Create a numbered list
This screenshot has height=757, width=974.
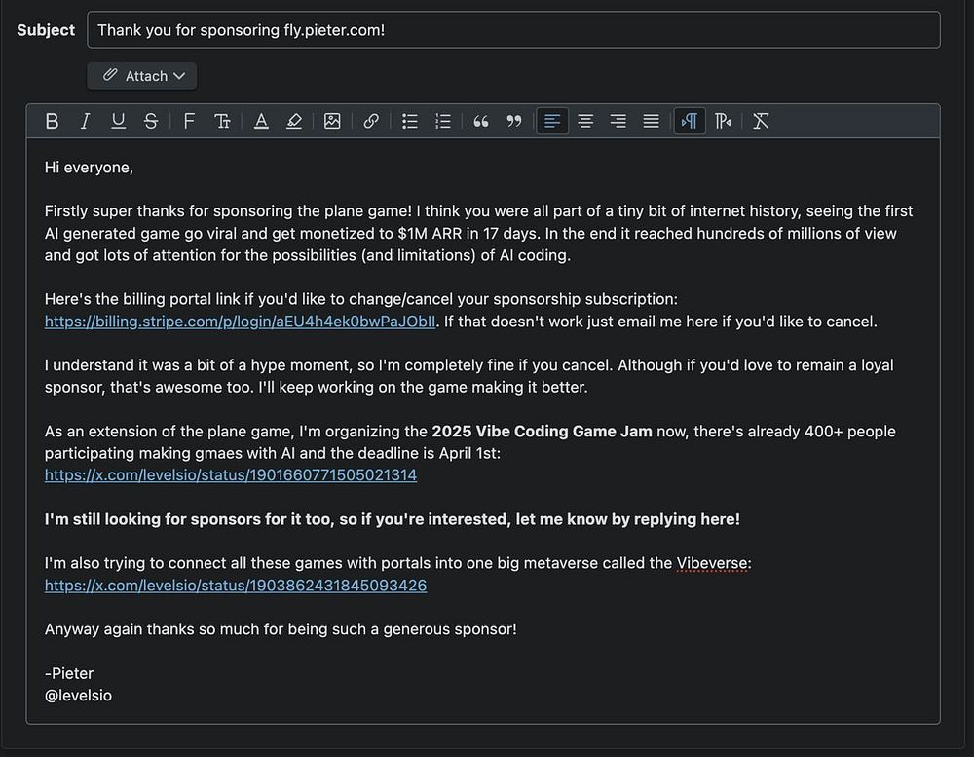point(443,121)
